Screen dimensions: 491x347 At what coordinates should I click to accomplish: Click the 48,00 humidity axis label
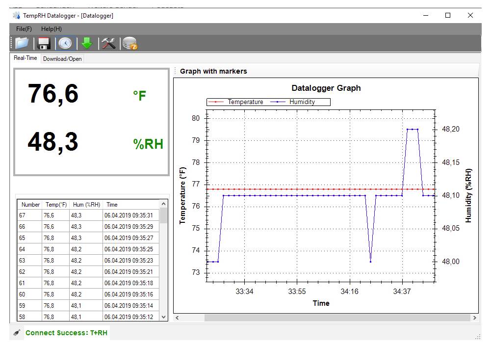tap(451, 262)
